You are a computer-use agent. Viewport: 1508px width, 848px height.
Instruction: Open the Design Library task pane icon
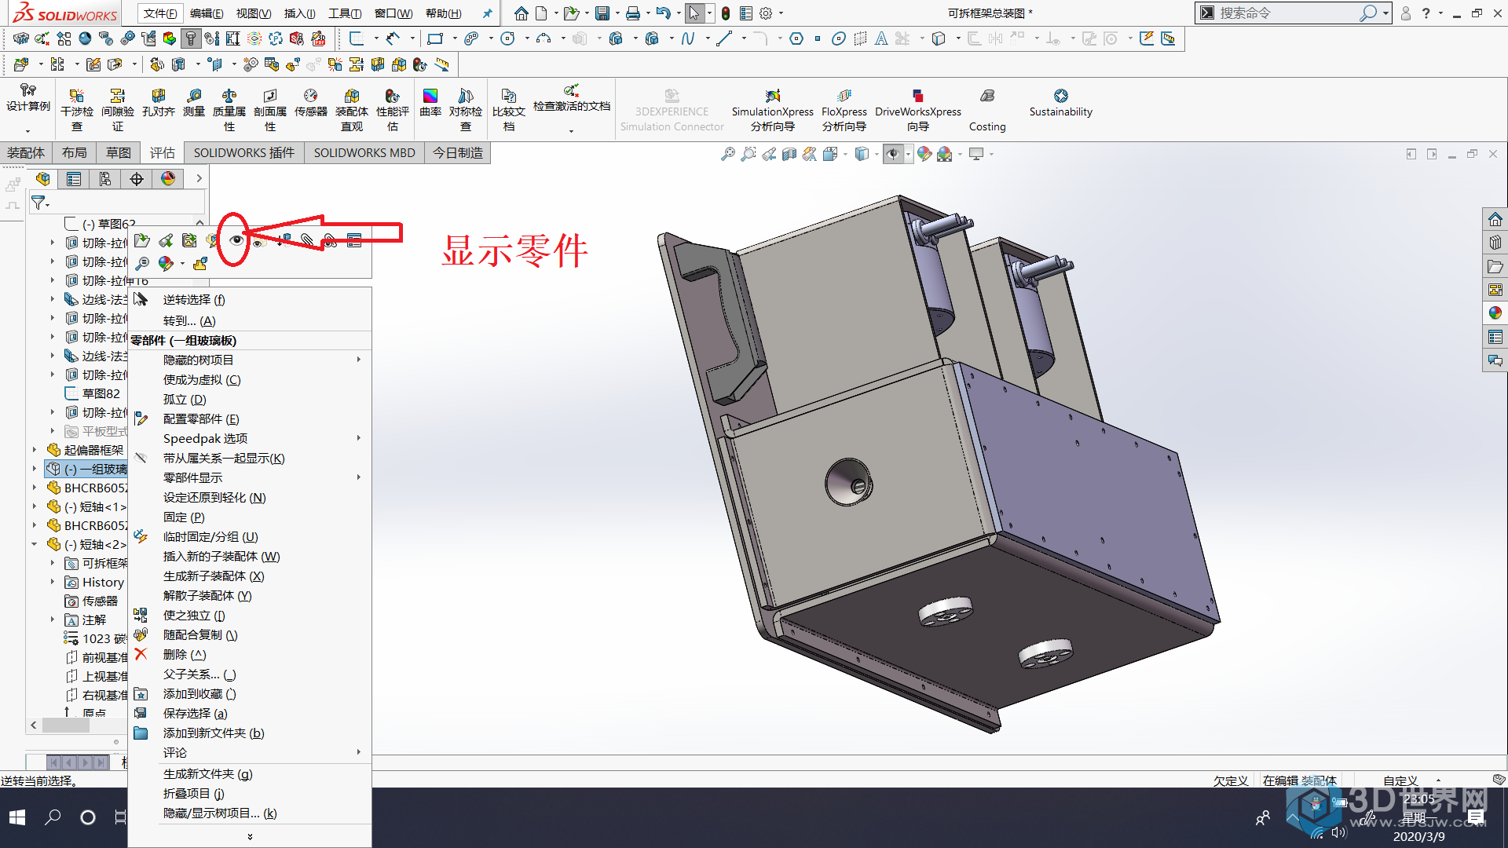point(1495,243)
